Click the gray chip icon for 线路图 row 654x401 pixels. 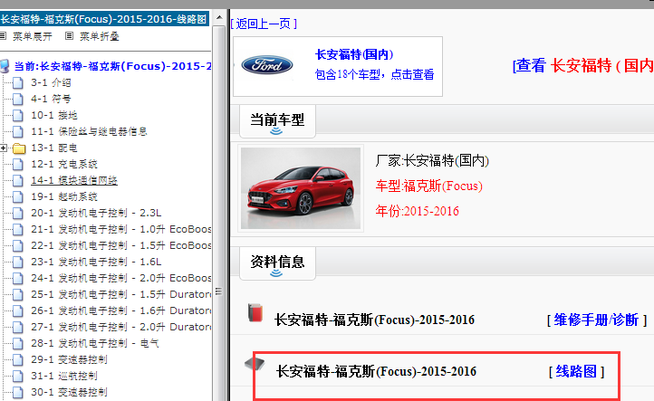pyautogui.click(x=255, y=364)
